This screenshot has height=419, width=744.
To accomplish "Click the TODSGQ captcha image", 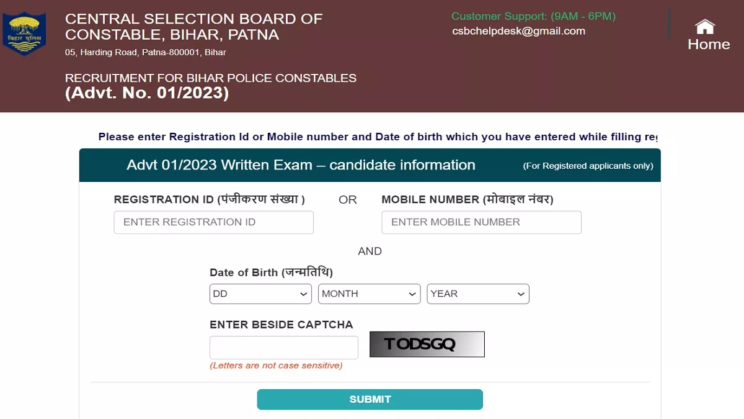I will 427,345.
